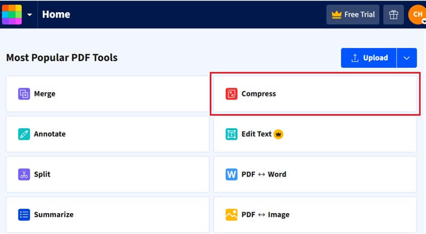The image size is (426, 234).
Task: Click the Annotate pencil icon
Action: click(24, 134)
